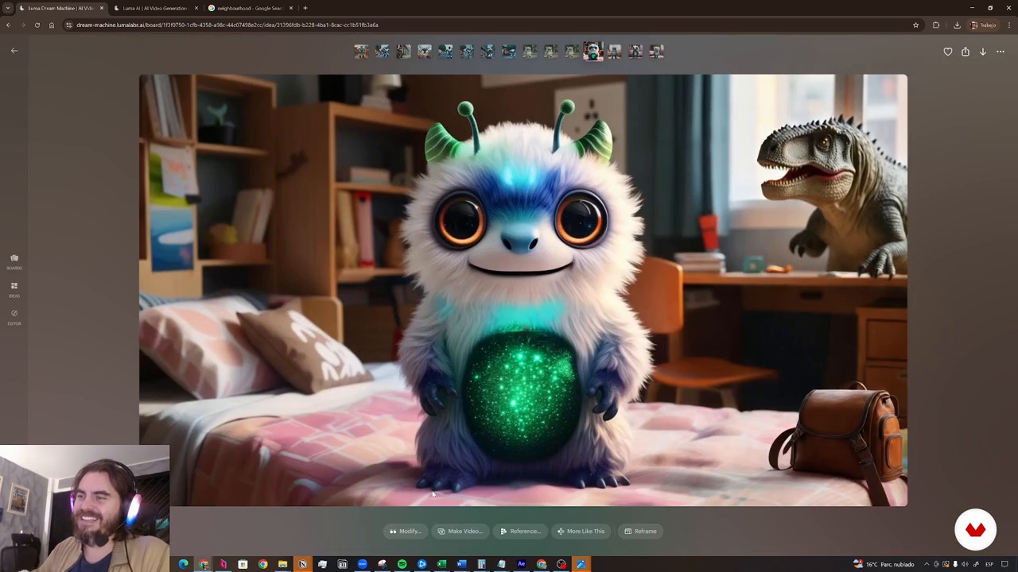Open Zoom from the taskbar
Screen dimensions: 1018x572
[x=362, y=564]
